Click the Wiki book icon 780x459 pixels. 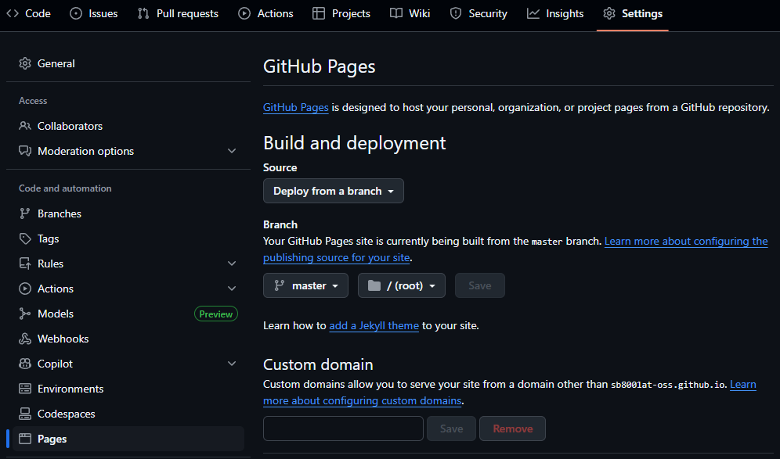pos(396,13)
